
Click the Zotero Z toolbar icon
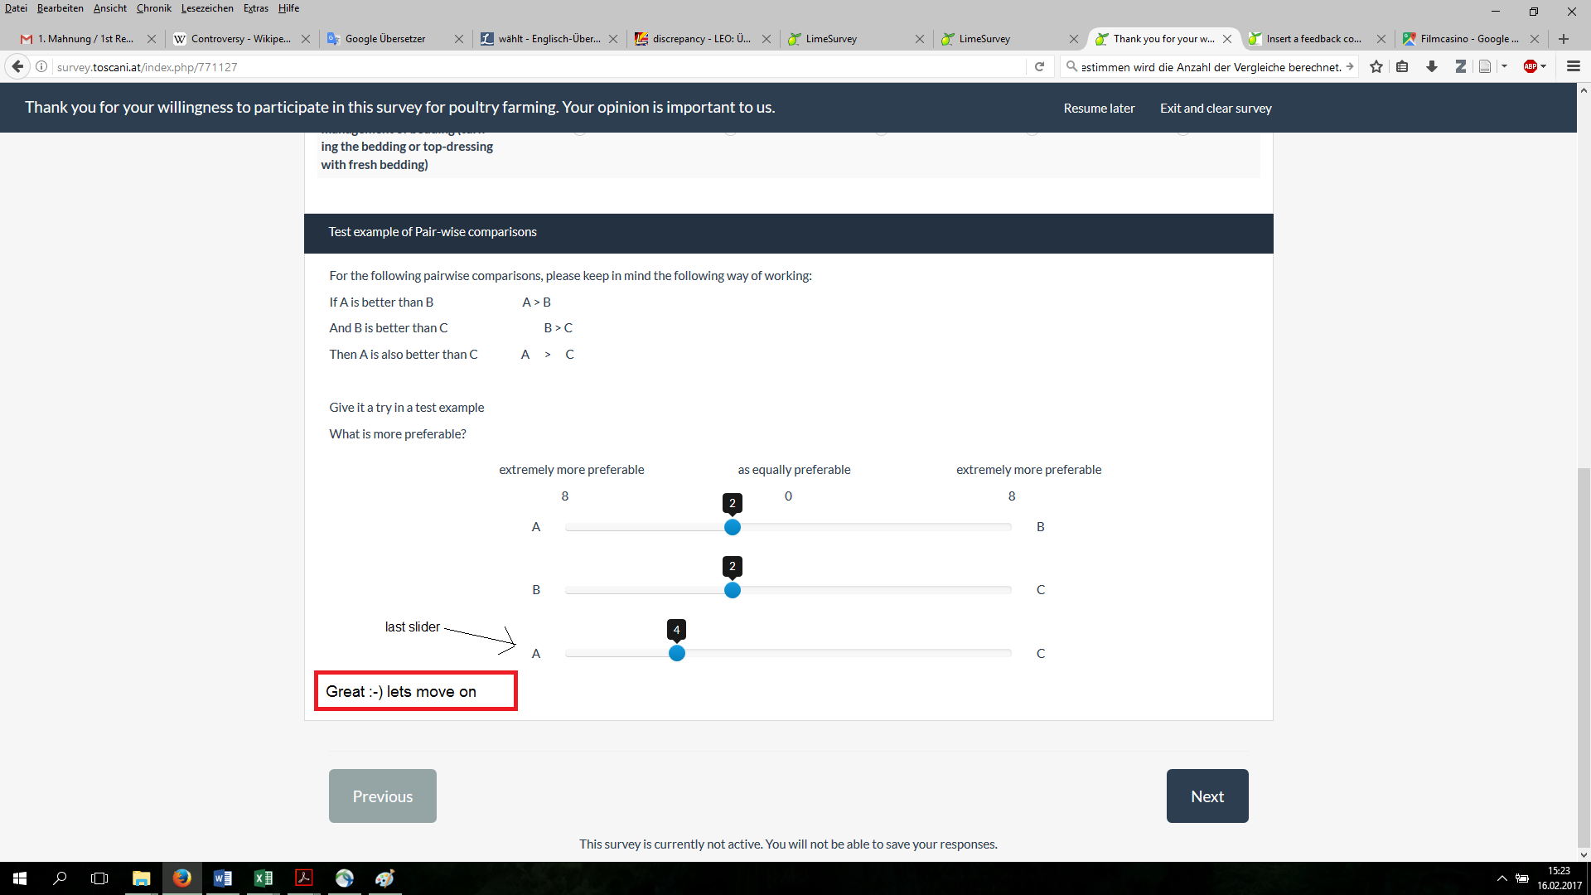1460,66
